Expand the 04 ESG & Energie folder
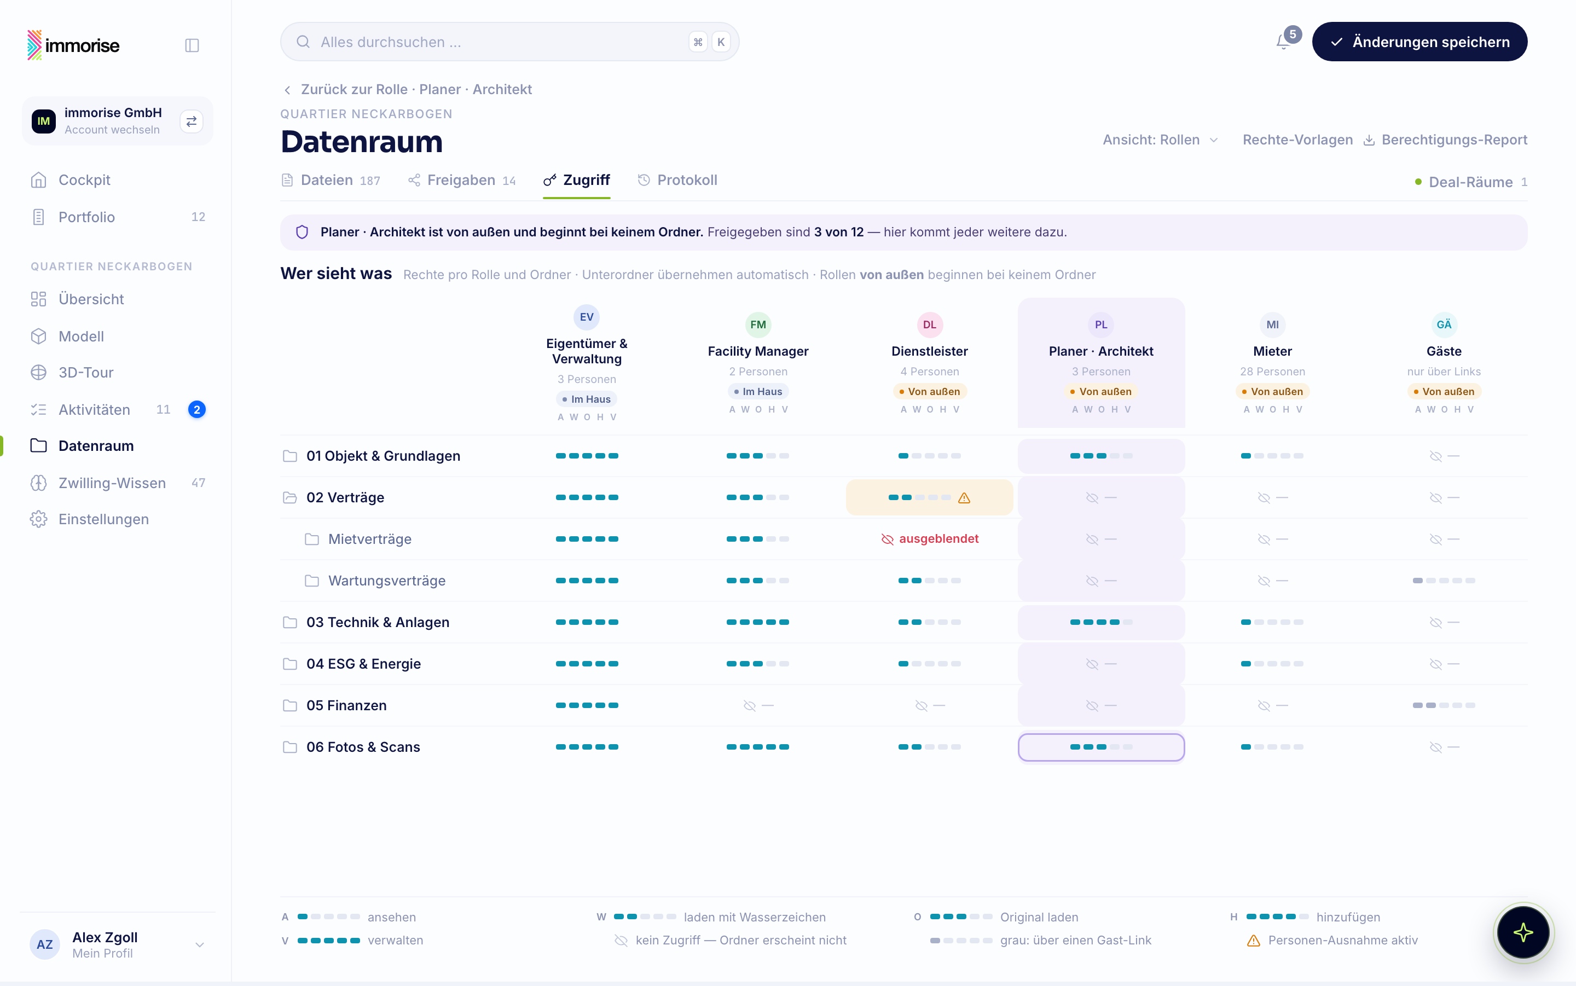Screen dimensions: 1576x986 290,664
